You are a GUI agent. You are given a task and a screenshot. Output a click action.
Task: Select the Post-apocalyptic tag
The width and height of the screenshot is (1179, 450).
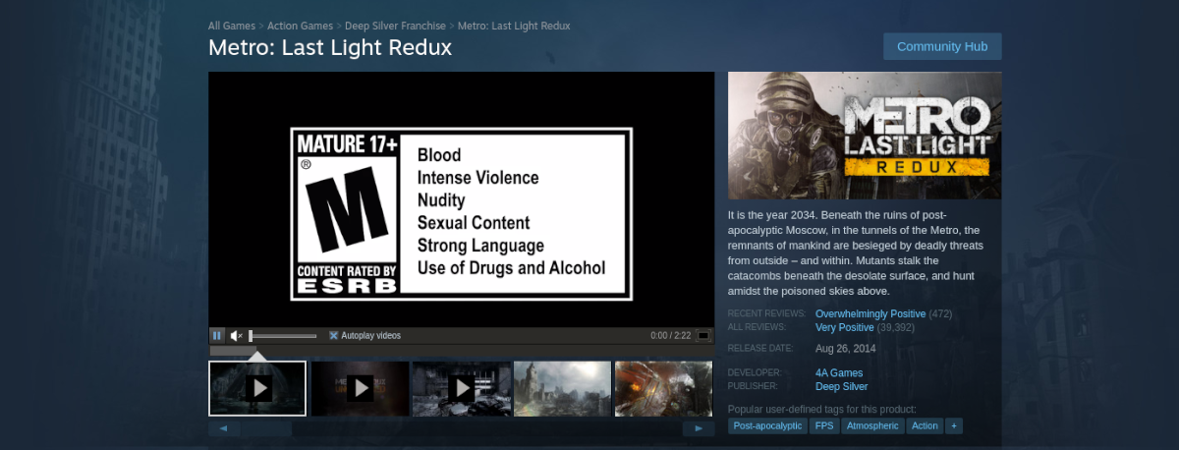click(x=768, y=426)
